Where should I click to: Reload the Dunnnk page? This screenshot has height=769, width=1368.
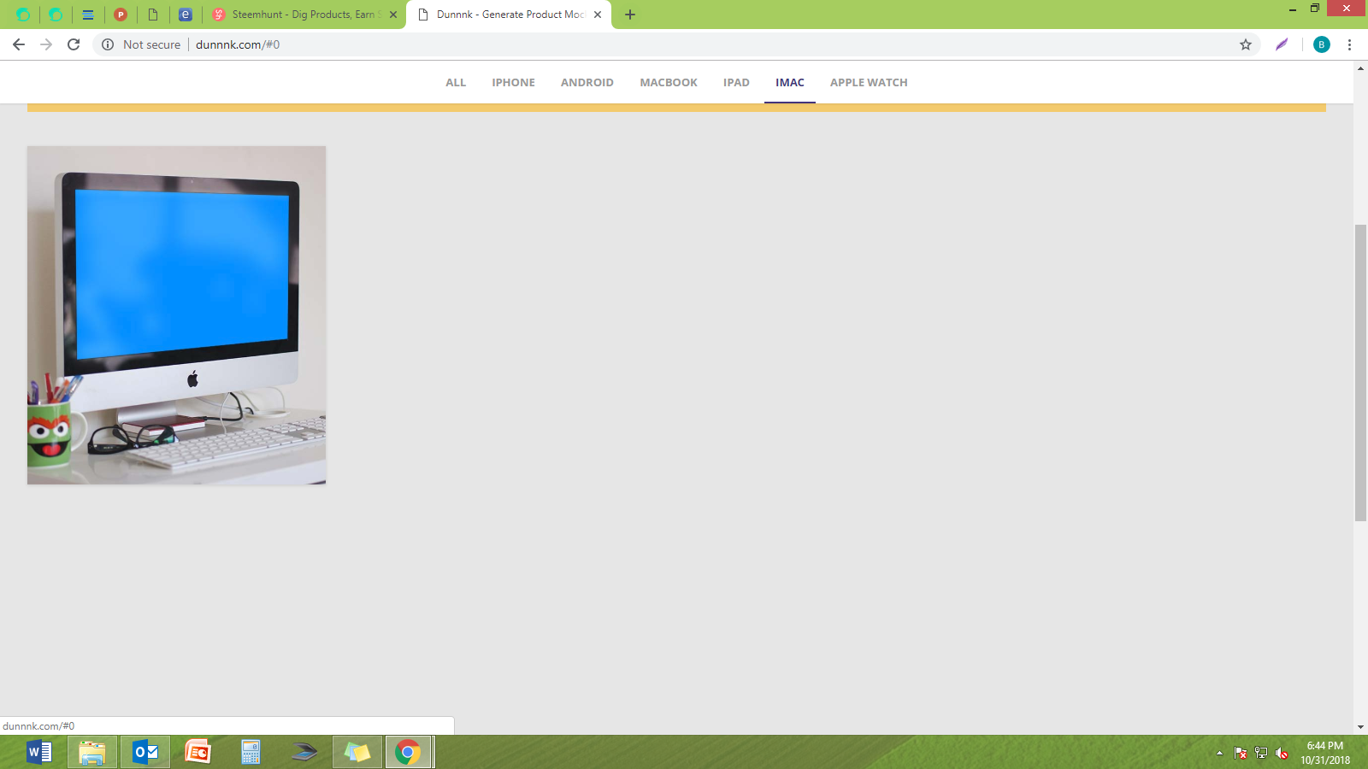74,44
